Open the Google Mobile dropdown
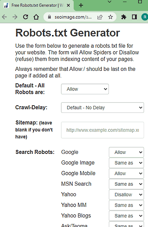The height and width of the screenshot is (227, 148). click(x=126, y=174)
